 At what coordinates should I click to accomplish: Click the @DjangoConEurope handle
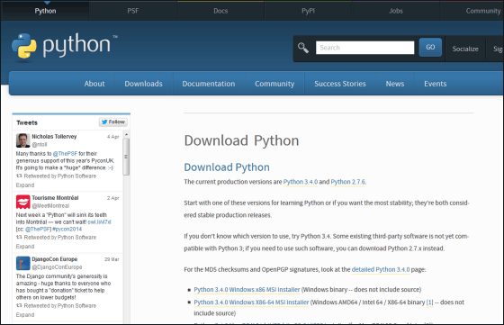pos(57,267)
